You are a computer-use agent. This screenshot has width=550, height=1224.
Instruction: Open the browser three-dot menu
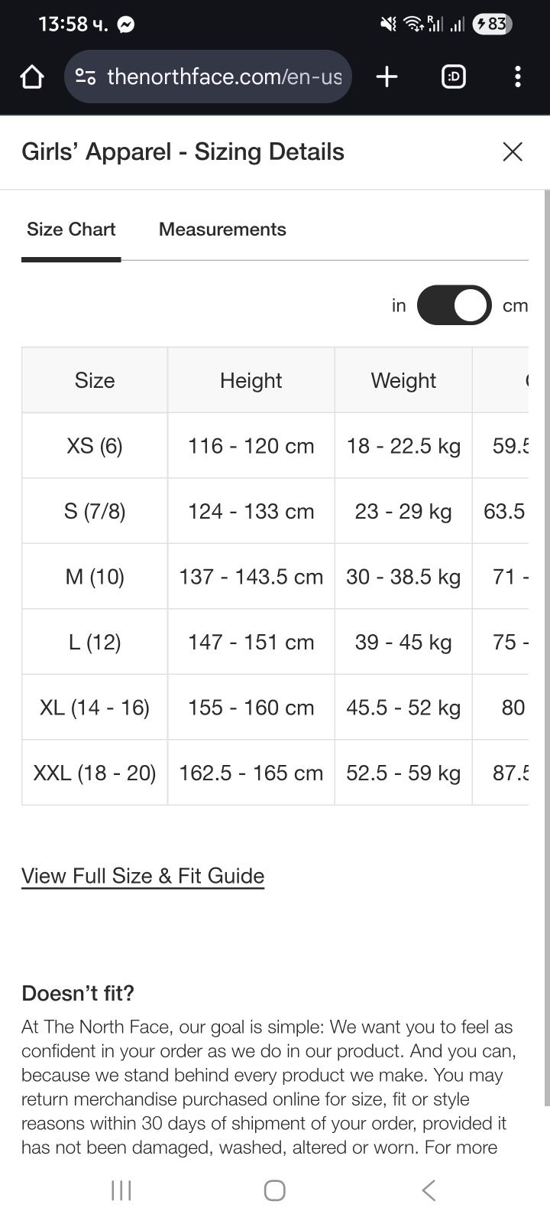[x=518, y=76]
